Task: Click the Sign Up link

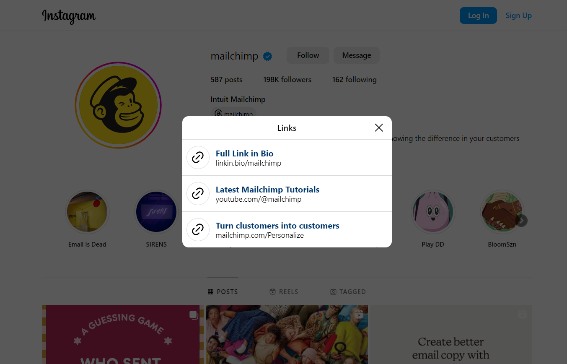Action: tap(518, 16)
